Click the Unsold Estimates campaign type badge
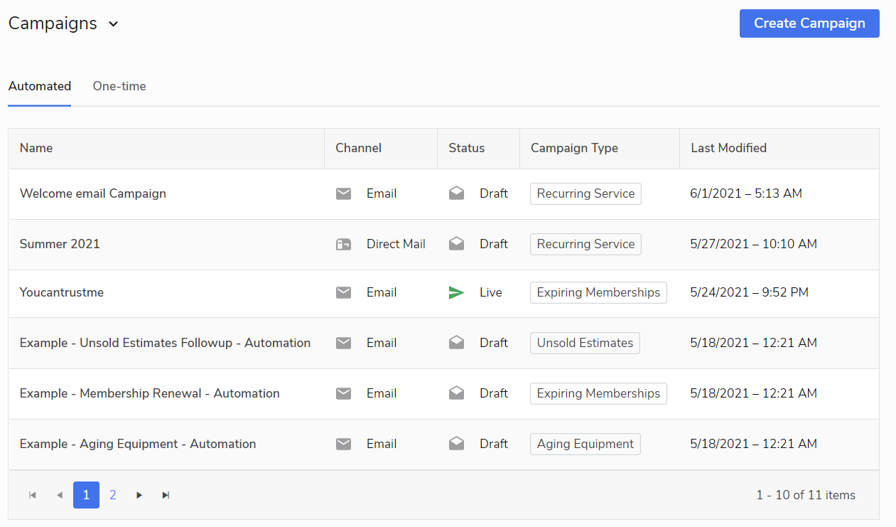Image resolution: width=896 pixels, height=527 pixels. click(x=585, y=343)
